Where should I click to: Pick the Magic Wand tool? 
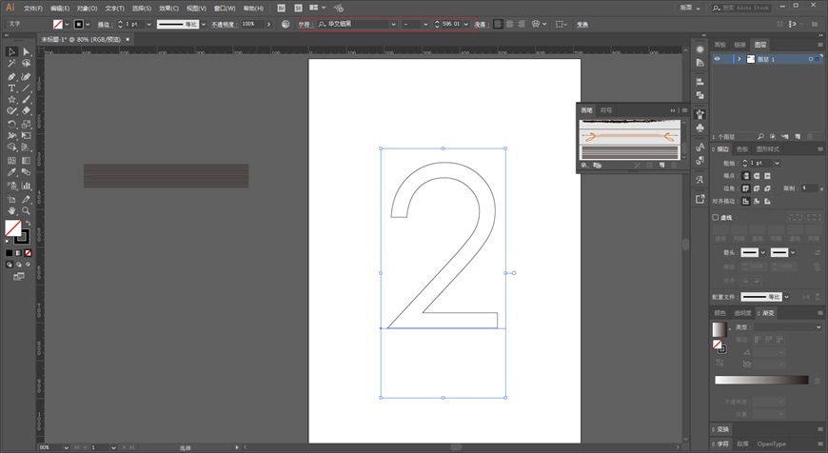pos(11,64)
